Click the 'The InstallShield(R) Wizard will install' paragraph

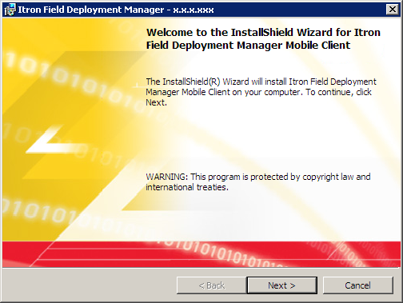(261, 92)
